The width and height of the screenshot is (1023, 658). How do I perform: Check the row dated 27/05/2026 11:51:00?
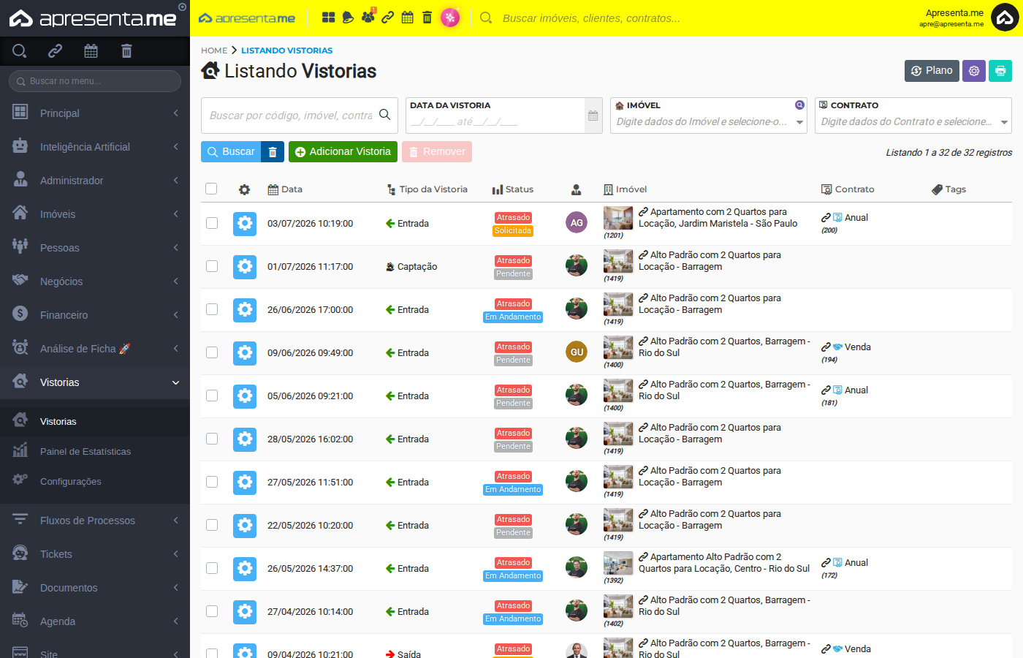coord(212,482)
